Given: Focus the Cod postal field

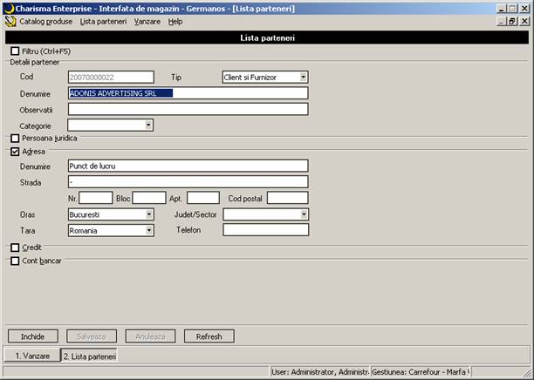Looking at the screenshot, I should point(288,198).
